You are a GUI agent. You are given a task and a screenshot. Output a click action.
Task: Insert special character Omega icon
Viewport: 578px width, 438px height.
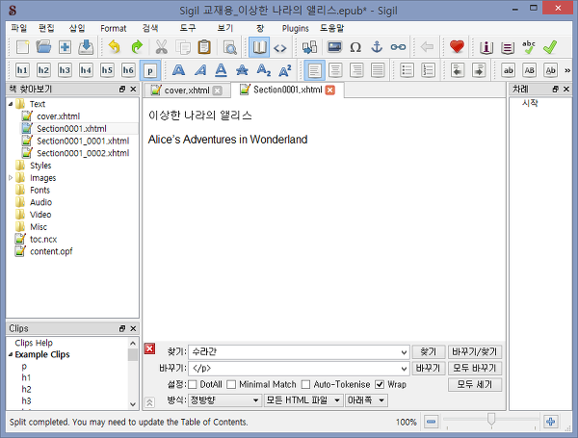[x=355, y=47]
